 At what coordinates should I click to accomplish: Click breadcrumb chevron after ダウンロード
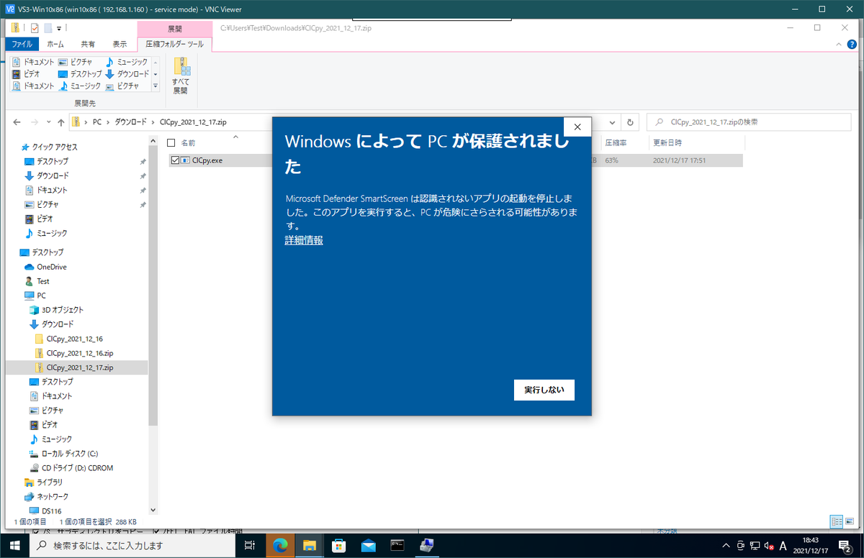153,122
